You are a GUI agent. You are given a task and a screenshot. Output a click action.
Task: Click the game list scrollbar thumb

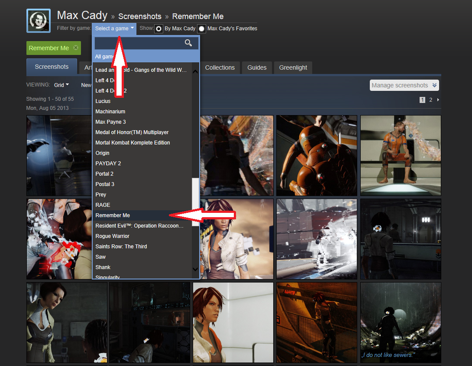195,202
